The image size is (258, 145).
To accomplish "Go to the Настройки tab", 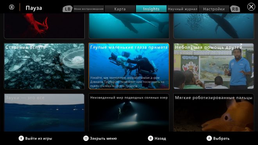I will click(x=214, y=9).
